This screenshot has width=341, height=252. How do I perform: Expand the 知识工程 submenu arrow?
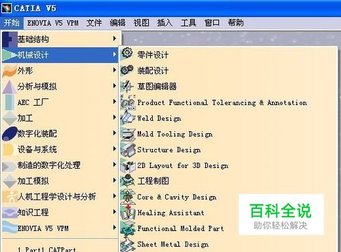[115, 212]
